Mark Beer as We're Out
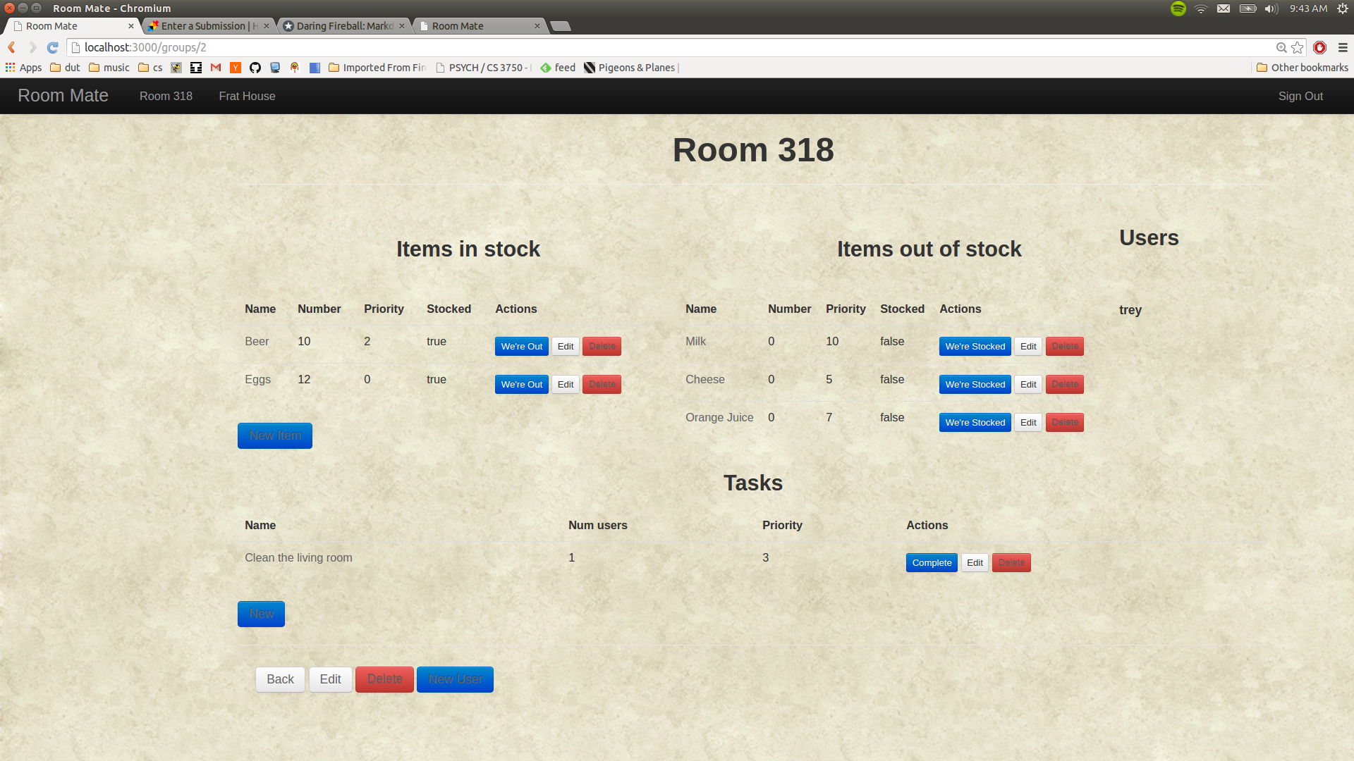This screenshot has width=1354, height=761. click(521, 346)
